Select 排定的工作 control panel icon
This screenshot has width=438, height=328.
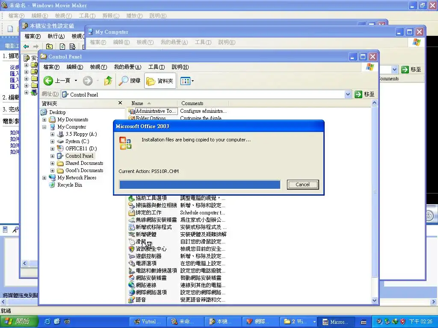click(148, 213)
